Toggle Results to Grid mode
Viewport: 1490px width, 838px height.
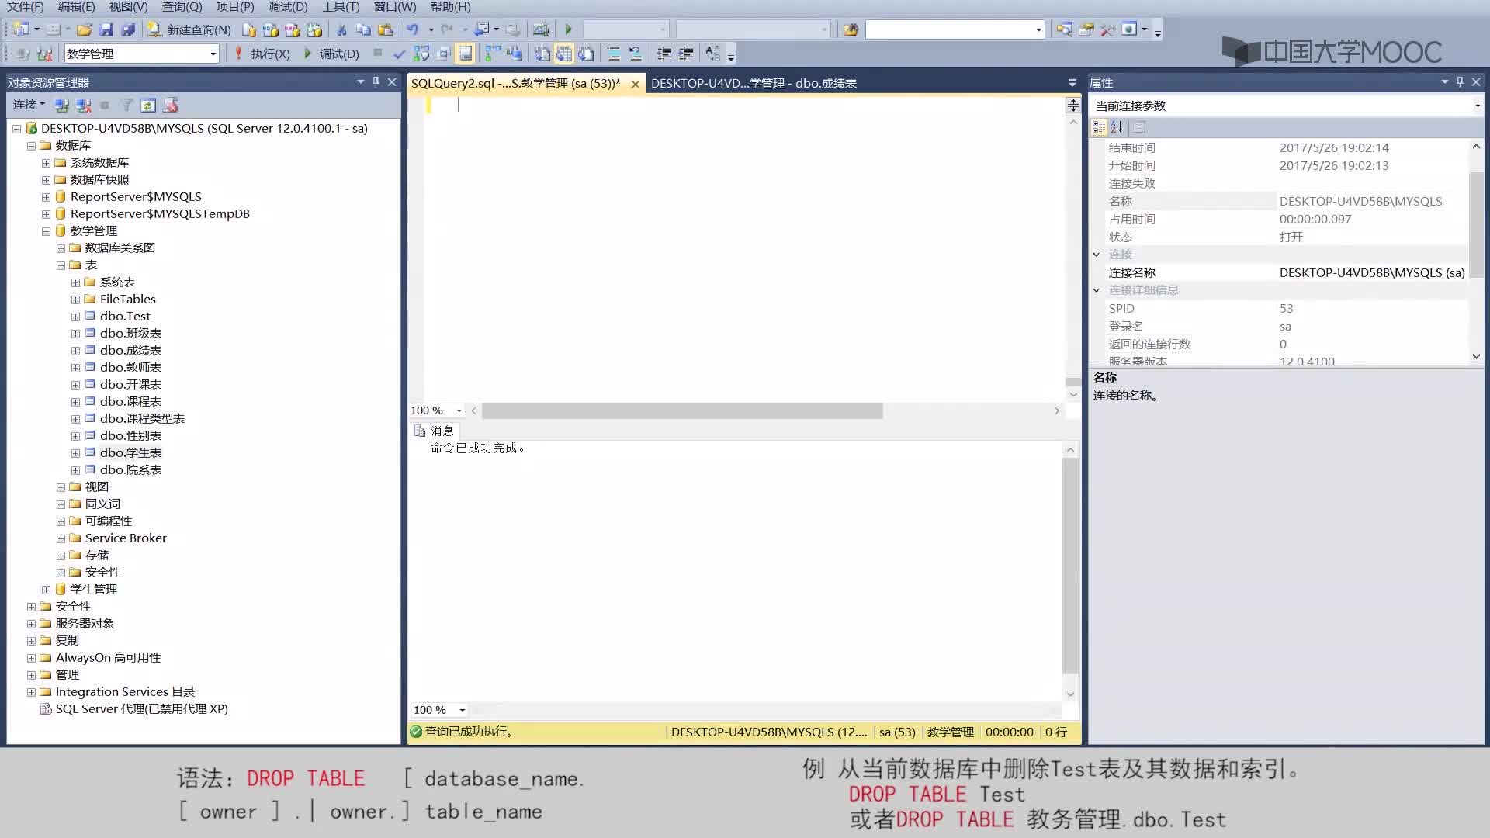[564, 54]
